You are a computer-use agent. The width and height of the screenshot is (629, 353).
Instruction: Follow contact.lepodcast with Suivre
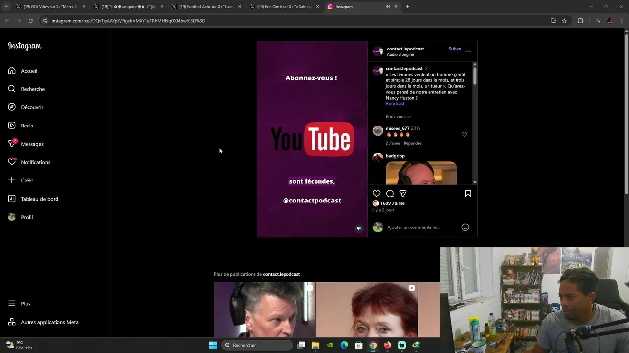[x=455, y=49]
